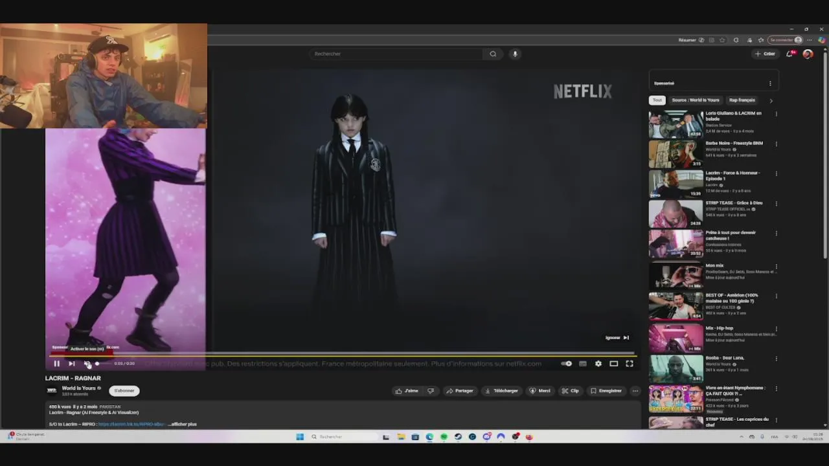Open the Mix - Hip-hop playlist title
Image resolution: width=829 pixels, height=466 pixels.
[x=719, y=328]
